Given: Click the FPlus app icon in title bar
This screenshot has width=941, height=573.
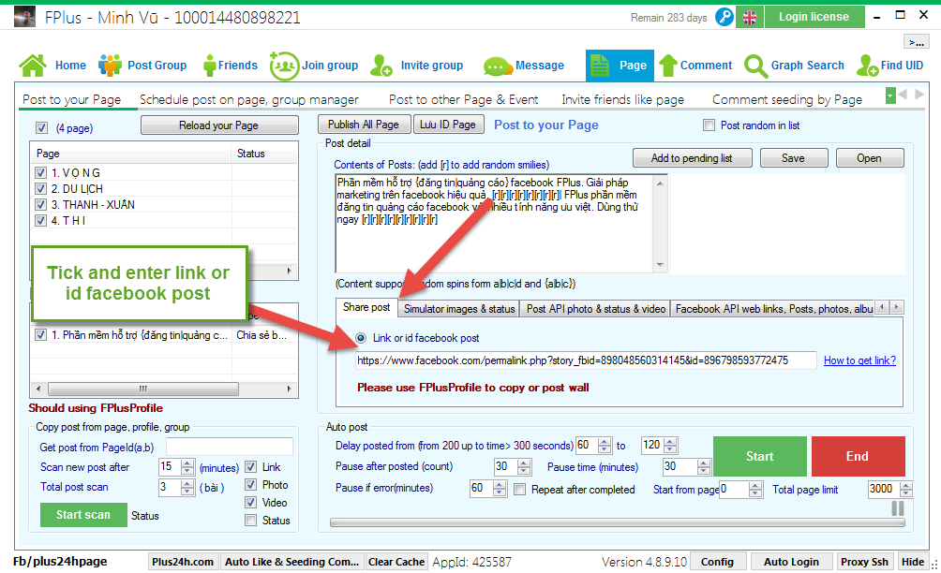Looking at the screenshot, I should pyautogui.click(x=24, y=17).
